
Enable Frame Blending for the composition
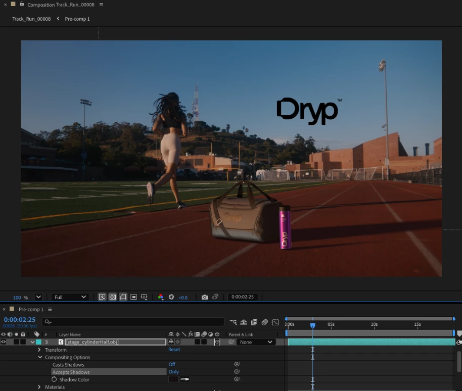pyautogui.click(x=254, y=322)
